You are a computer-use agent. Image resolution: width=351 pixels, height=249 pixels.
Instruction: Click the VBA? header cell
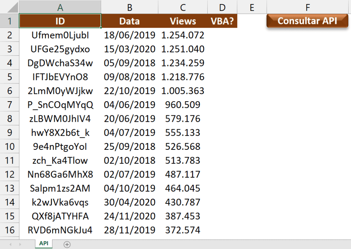click(x=222, y=21)
